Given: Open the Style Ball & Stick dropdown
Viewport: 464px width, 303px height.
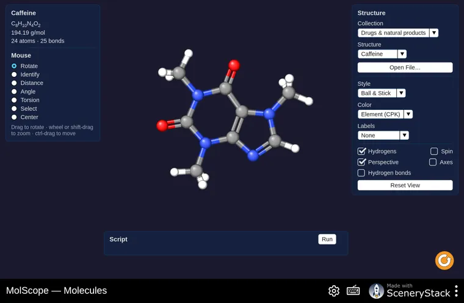Looking at the screenshot, I should pyautogui.click(x=382, y=93).
